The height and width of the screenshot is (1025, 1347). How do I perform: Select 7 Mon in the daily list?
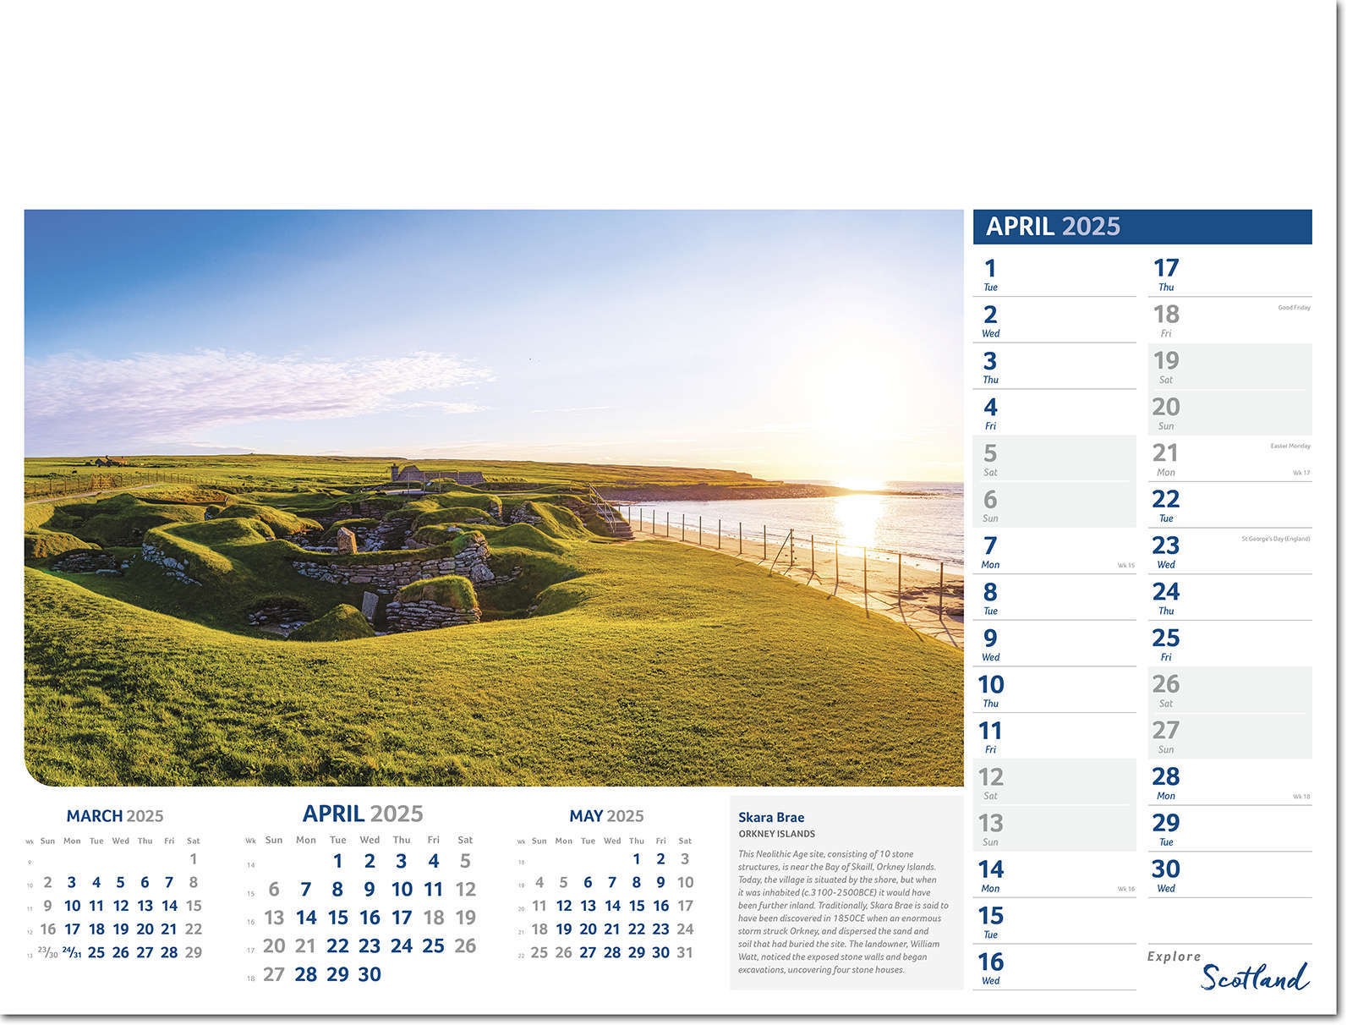1054,551
